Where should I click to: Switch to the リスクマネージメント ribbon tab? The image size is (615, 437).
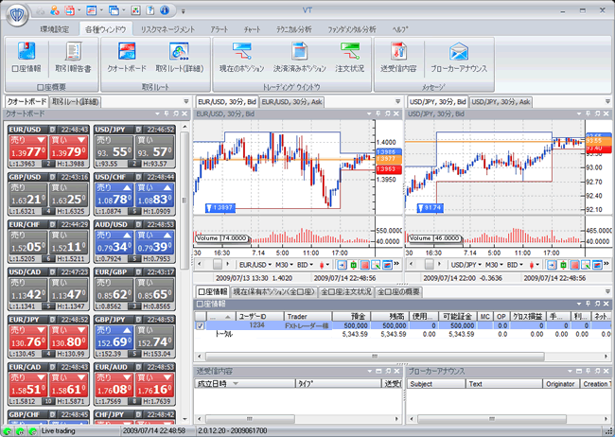coord(167,29)
